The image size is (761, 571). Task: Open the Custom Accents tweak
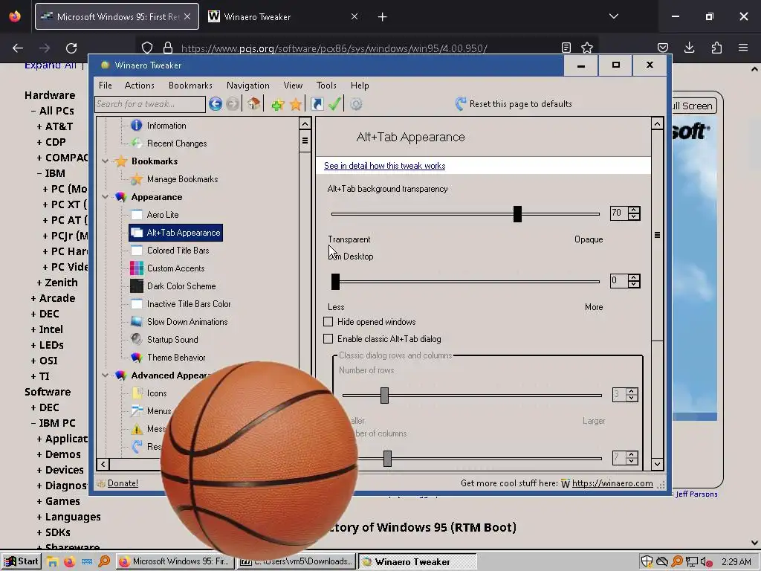click(x=175, y=268)
